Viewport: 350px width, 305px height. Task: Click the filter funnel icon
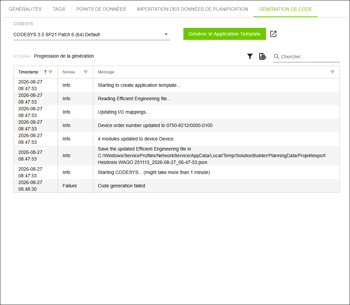click(x=250, y=56)
